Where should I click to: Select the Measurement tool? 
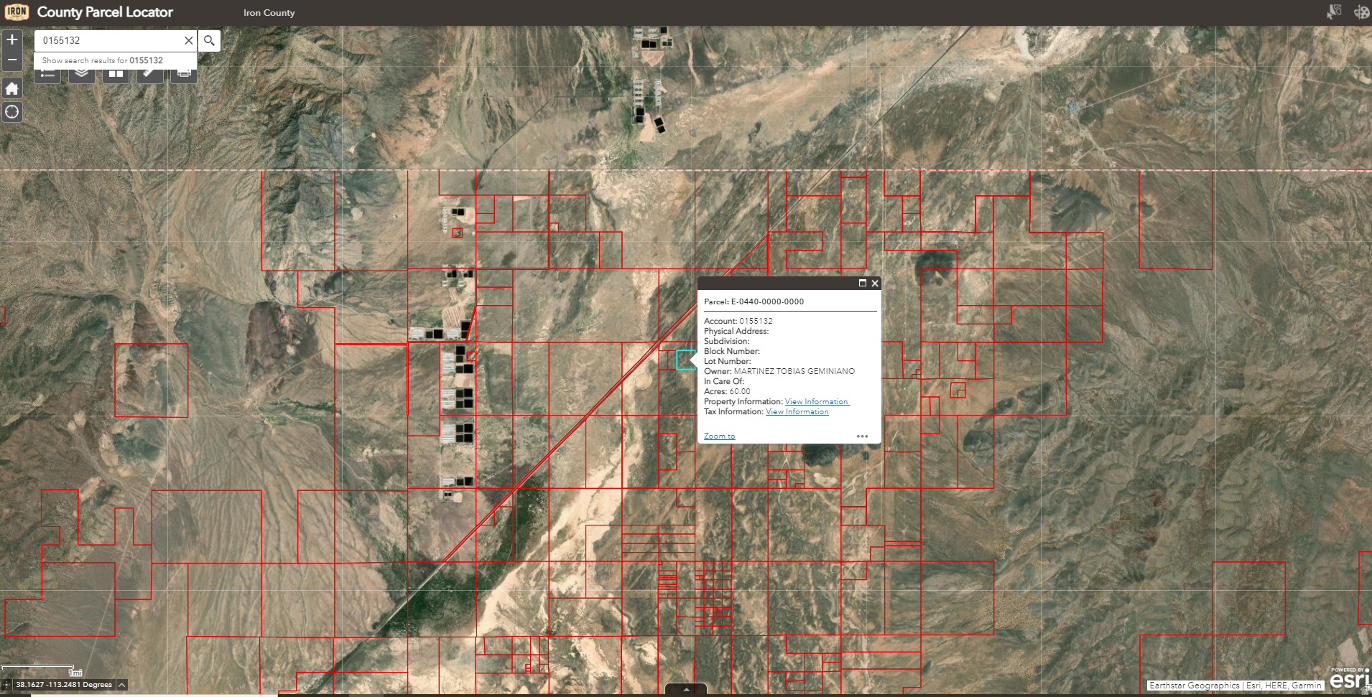point(149,74)
